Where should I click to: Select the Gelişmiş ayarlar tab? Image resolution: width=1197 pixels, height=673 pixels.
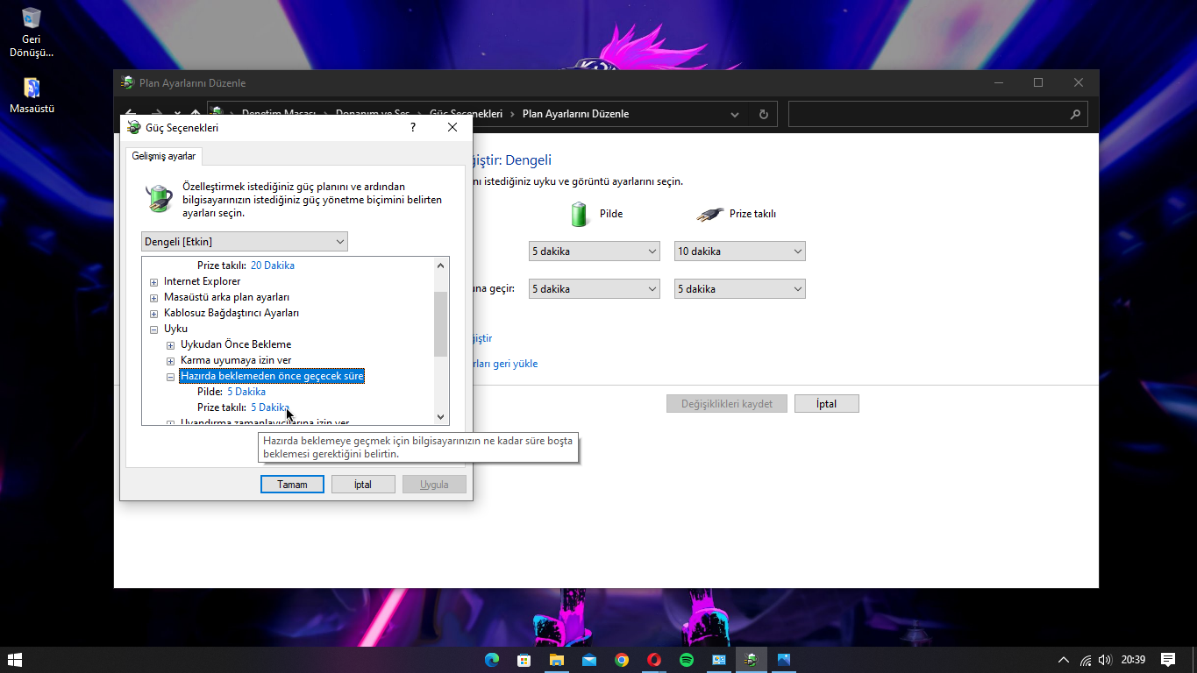164,156
